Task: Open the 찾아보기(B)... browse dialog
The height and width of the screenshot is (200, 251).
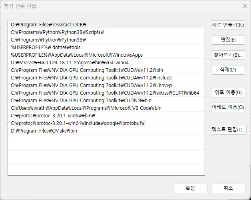Action: click(x=228, y=55)
